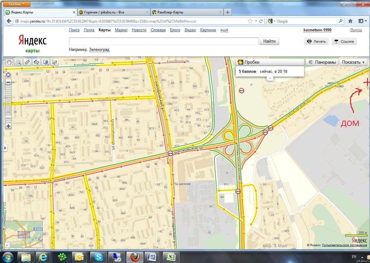Open the bookmarks menu button

pos(362,21)
